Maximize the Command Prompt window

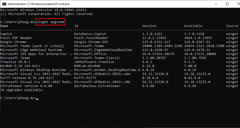[x=227, y=4]
